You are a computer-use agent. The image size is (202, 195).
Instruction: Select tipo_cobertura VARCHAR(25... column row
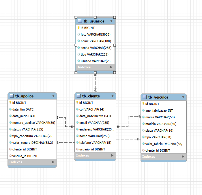pos(32,136)
